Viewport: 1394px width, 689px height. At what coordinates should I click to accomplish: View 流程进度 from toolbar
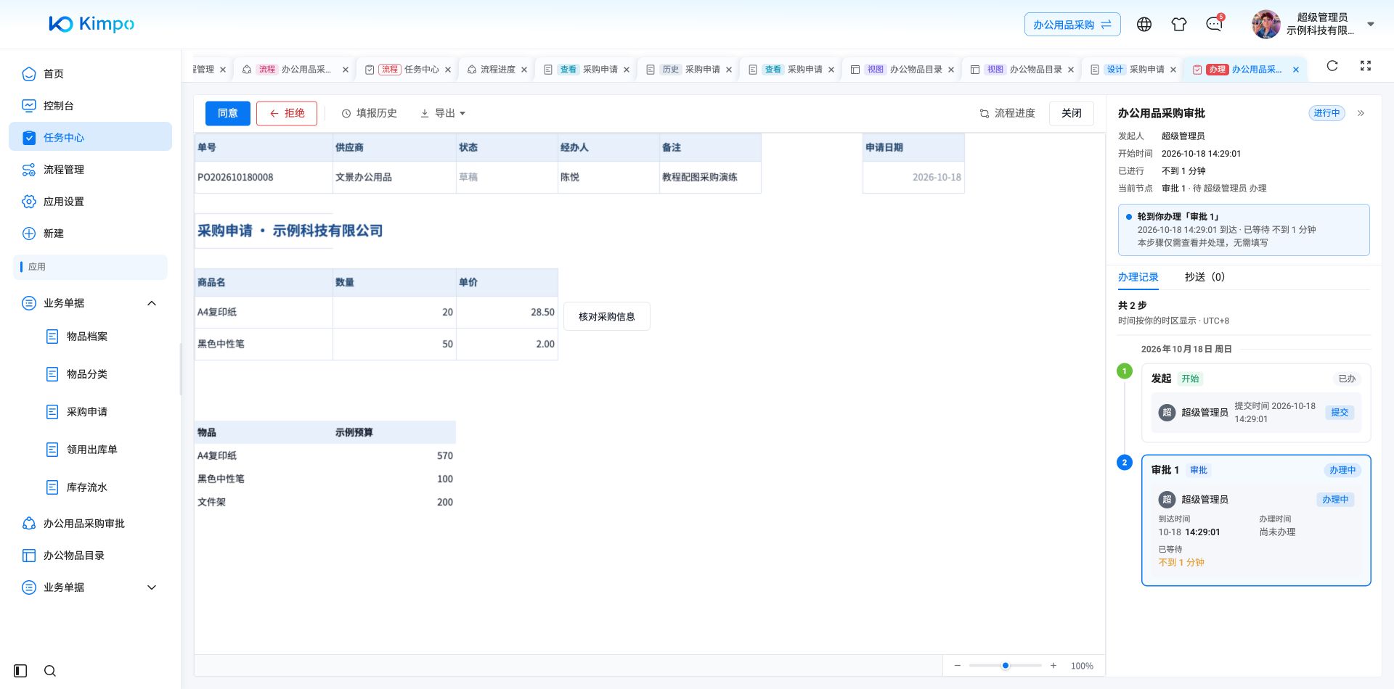pos(1008,113)
